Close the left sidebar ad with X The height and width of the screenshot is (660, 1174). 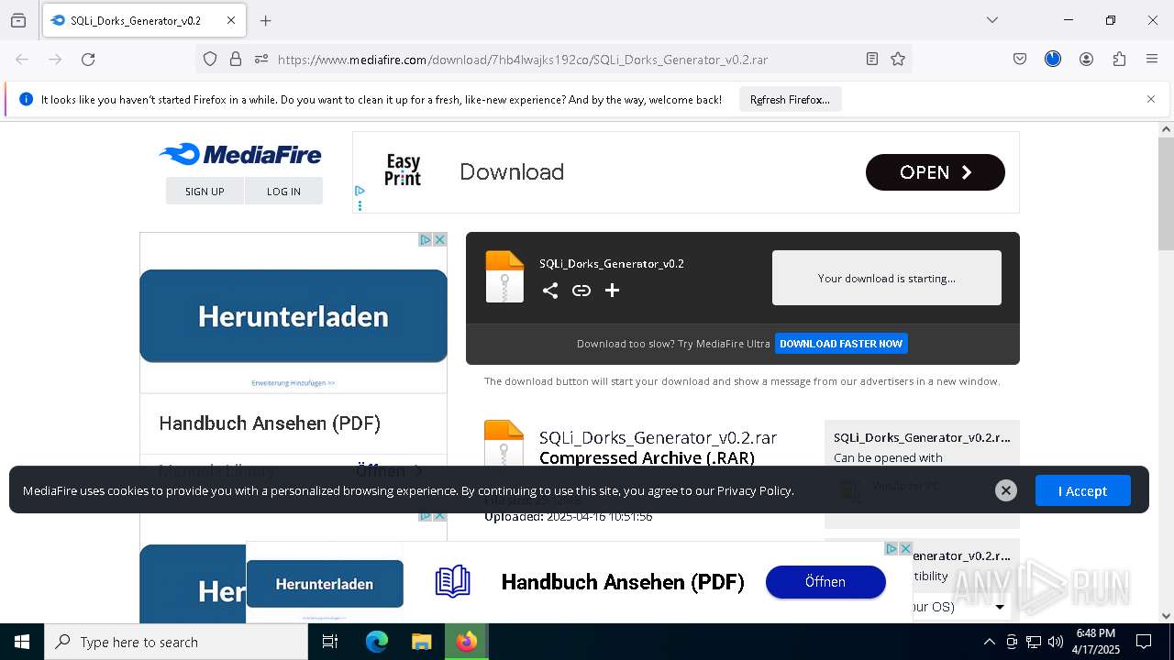[x=440, y=239]
